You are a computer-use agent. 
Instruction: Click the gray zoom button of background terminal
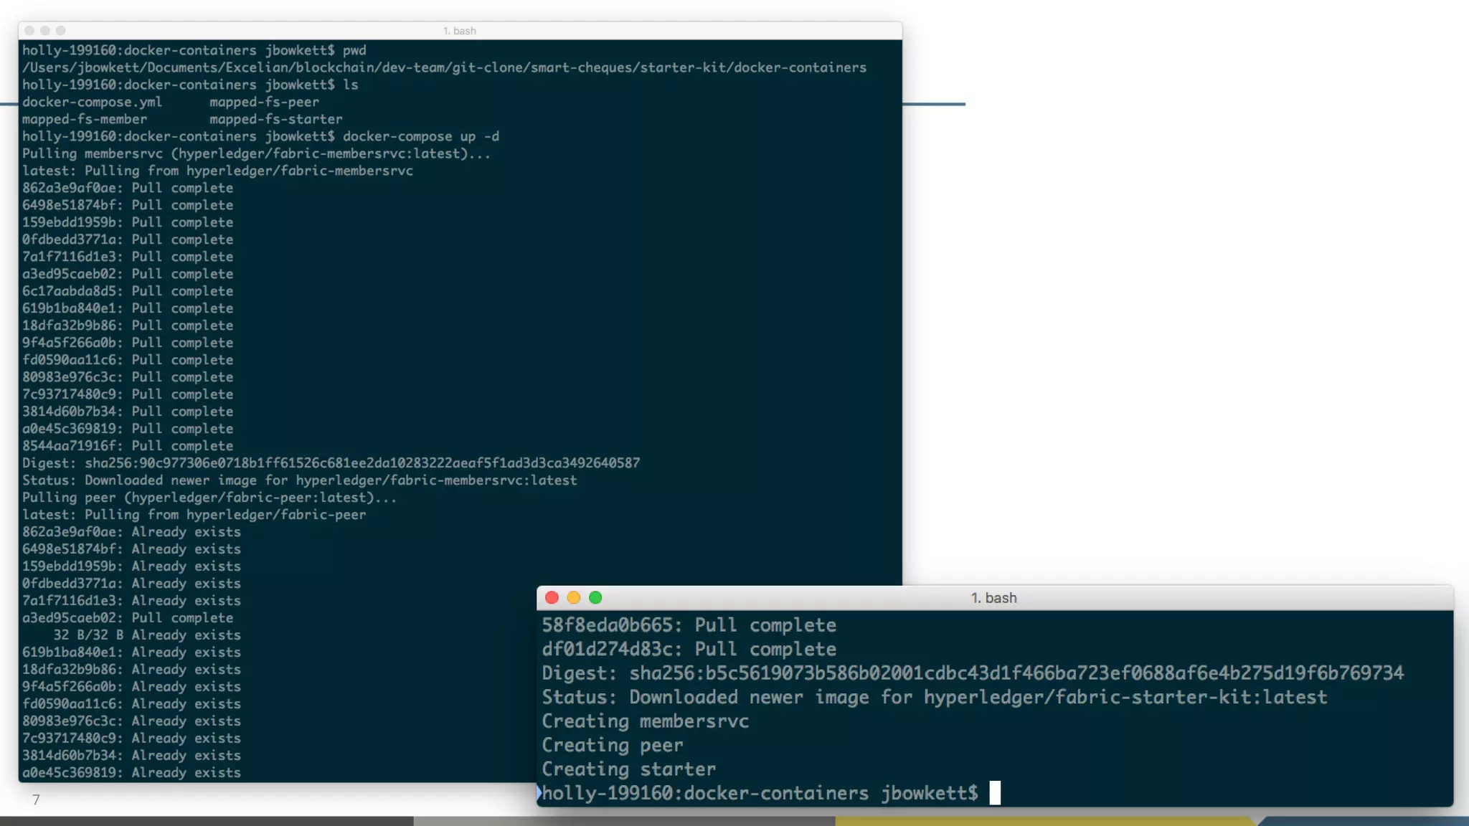(61, 31)
